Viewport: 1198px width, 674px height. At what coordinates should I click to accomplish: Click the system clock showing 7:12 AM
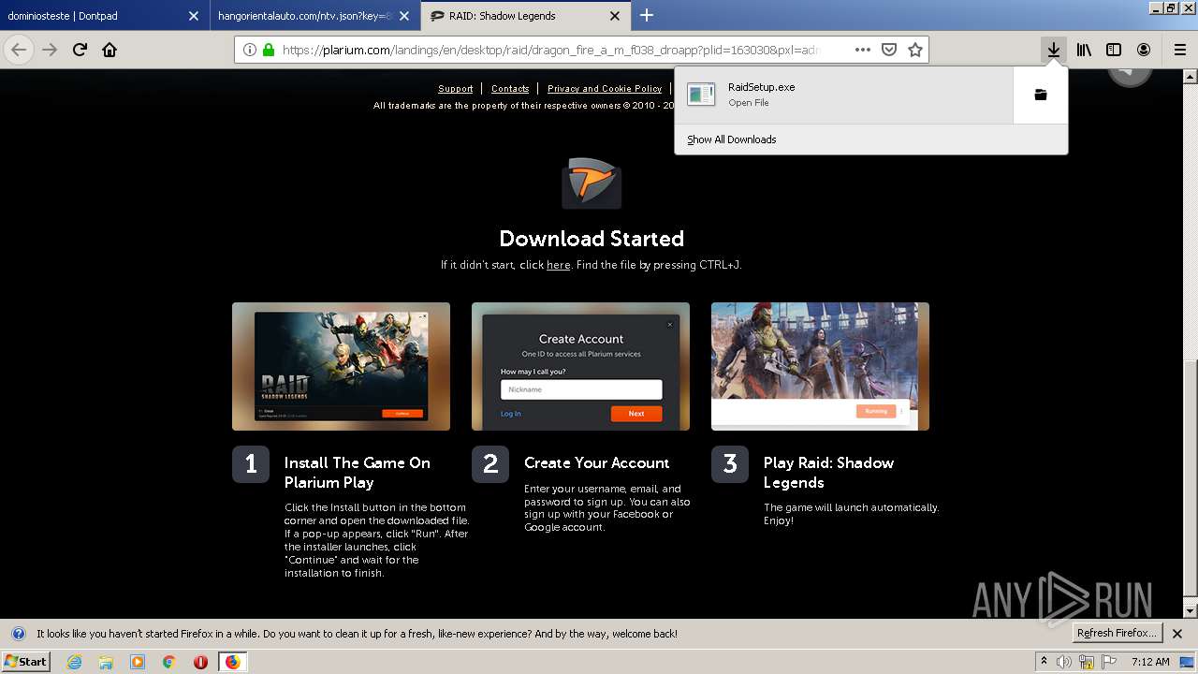pos(1150,662)
